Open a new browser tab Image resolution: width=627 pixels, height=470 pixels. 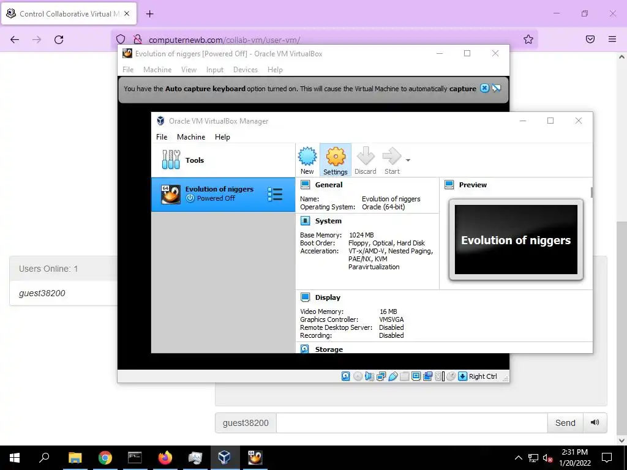149,14
